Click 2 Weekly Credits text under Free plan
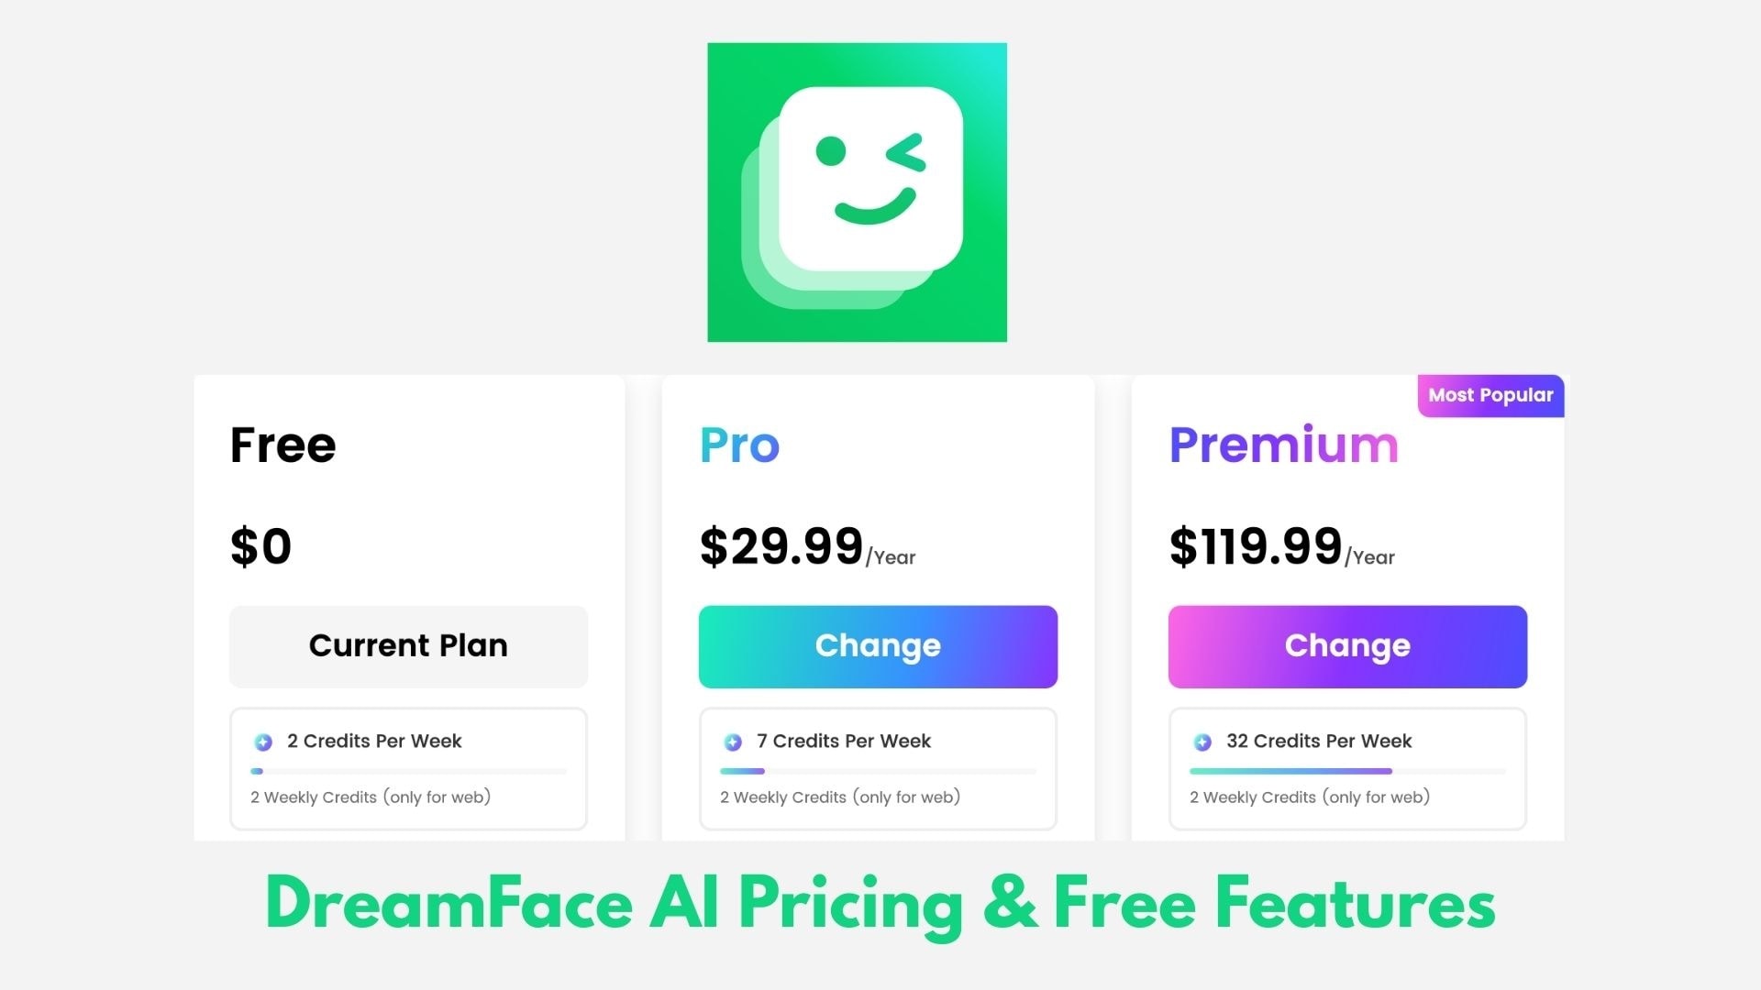Screen dimensions: 1761x990 tap(371, 797)
